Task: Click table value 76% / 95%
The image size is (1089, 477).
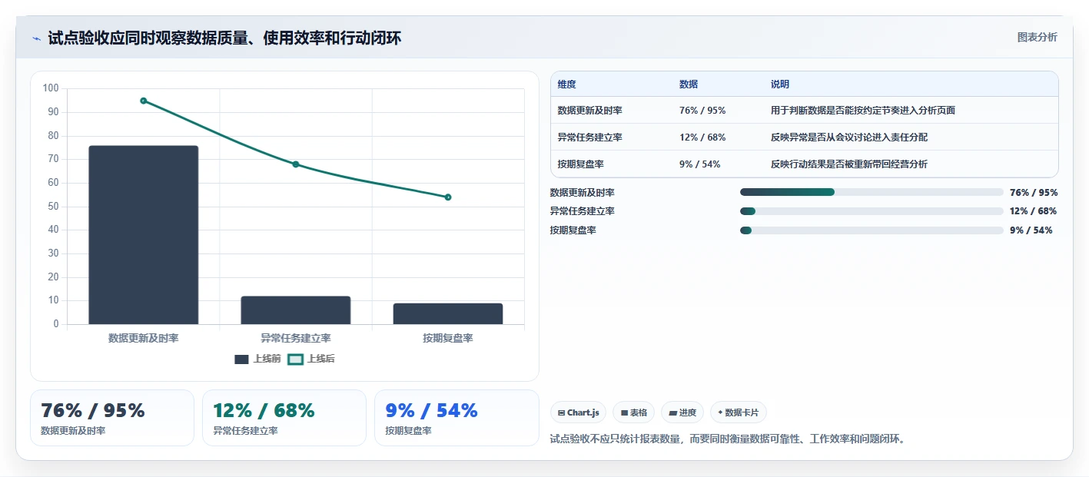Action: (702, 111)
